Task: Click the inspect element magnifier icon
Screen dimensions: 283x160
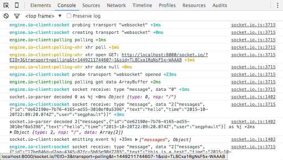Action: pyautogui.click(x=6, y=6)
